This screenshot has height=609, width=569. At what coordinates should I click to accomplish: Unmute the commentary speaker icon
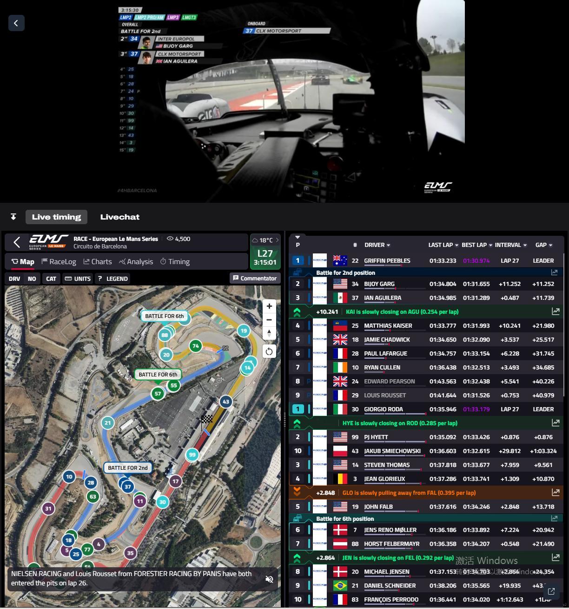(x=269, y=579)
